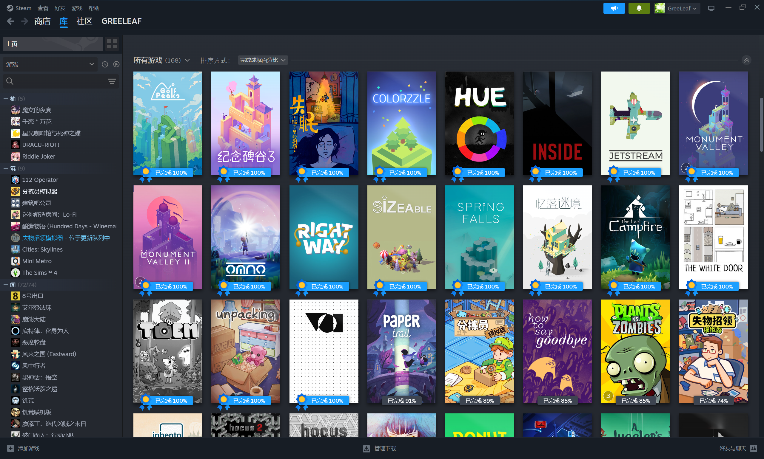Click the back navigation arrow
Viewport: 764px width, 459px height.
pos(10,21)
